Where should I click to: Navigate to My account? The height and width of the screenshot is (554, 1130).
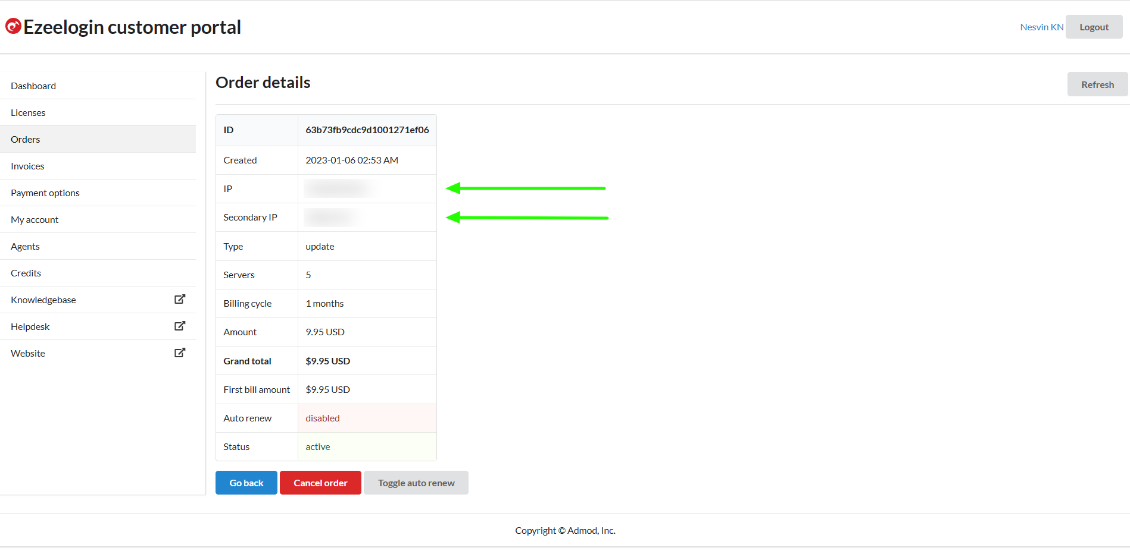[x=35, y=219]
